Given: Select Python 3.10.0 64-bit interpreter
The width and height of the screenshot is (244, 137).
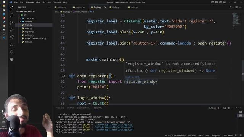Looking at the screenshot, I should (228, 135).
